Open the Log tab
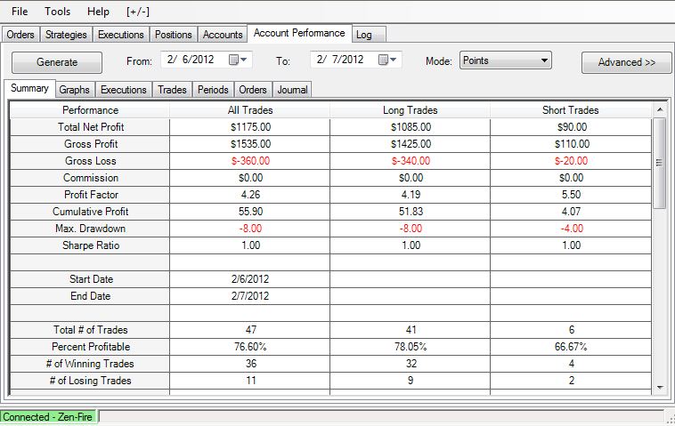Viewport: 675px width, 426px height. pos(369,35)
